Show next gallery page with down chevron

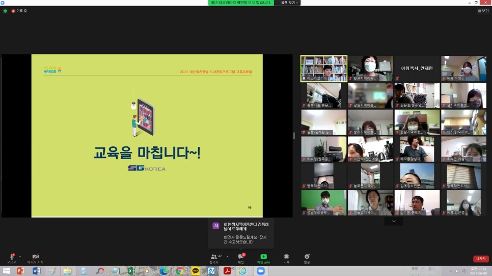[394, 221]
